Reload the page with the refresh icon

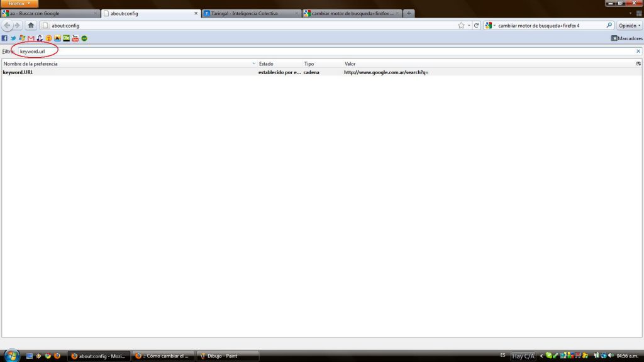(477, 26)
